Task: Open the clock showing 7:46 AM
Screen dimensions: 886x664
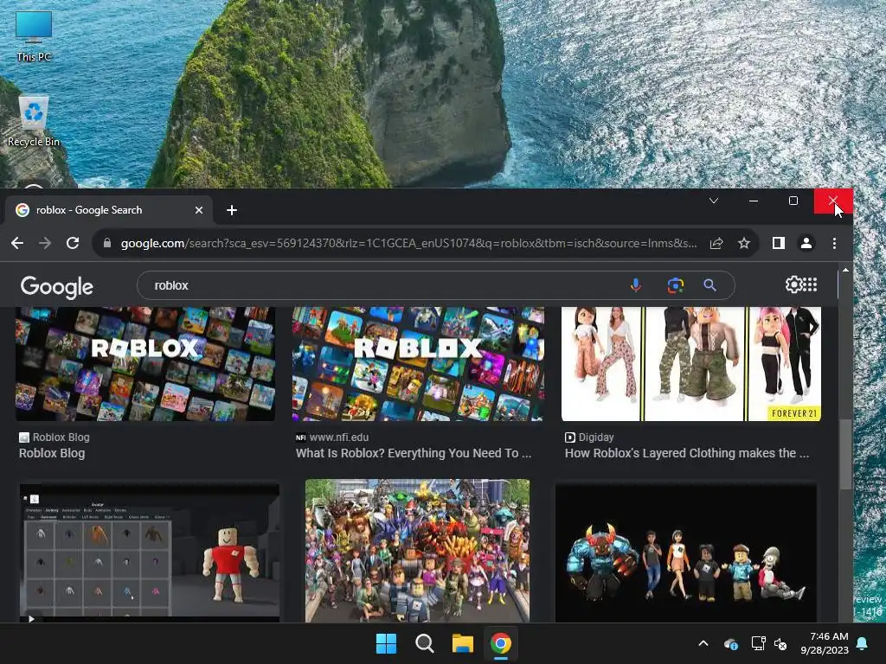Action: (825, 643)
